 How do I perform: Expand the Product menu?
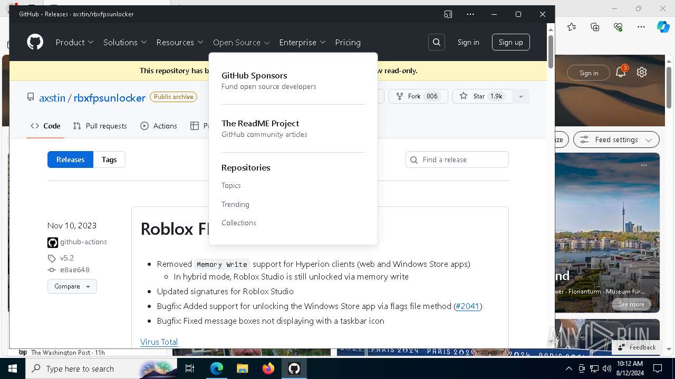75,42
